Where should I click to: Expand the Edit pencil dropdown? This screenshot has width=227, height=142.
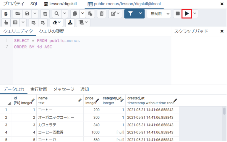115,14
